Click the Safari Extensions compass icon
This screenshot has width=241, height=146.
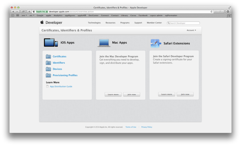point(156,43)
